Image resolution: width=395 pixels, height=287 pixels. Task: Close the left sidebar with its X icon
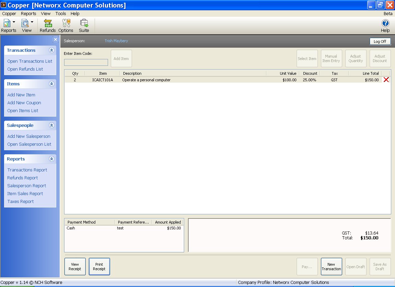(55, 39)
